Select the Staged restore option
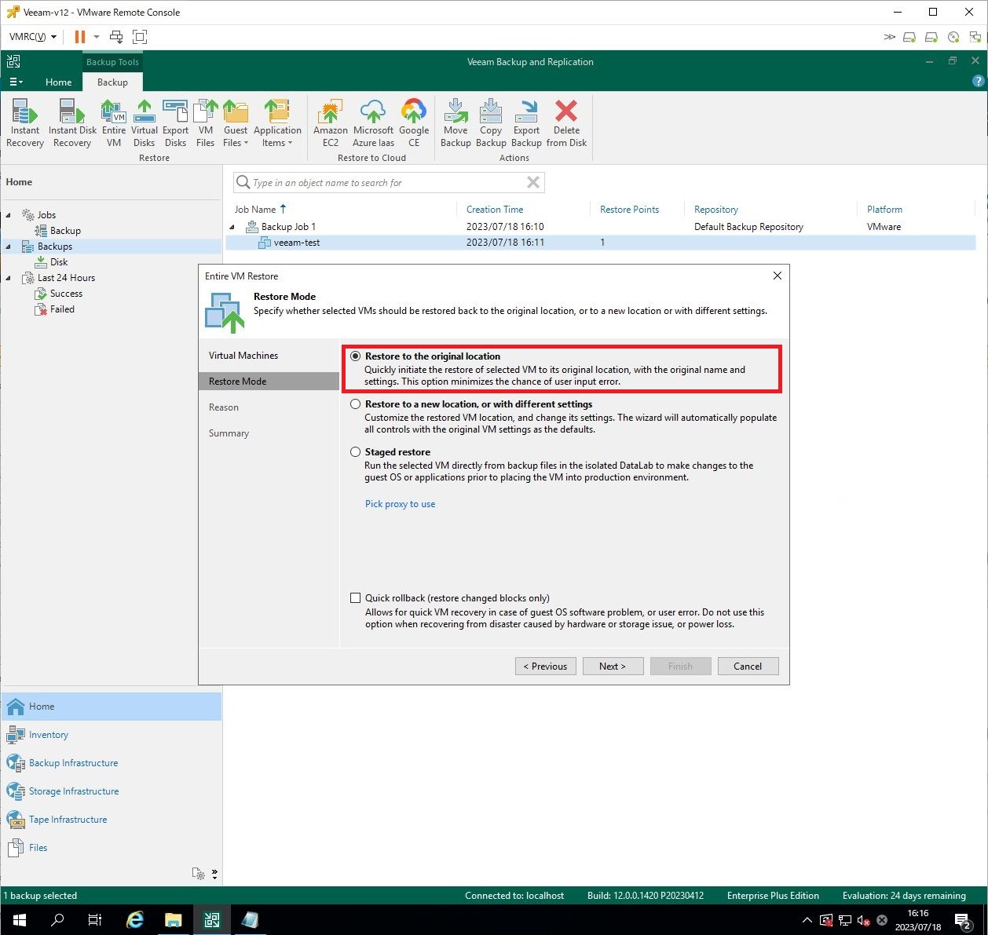988x935 pixels. pyautogui.click(x=356, y=452)
